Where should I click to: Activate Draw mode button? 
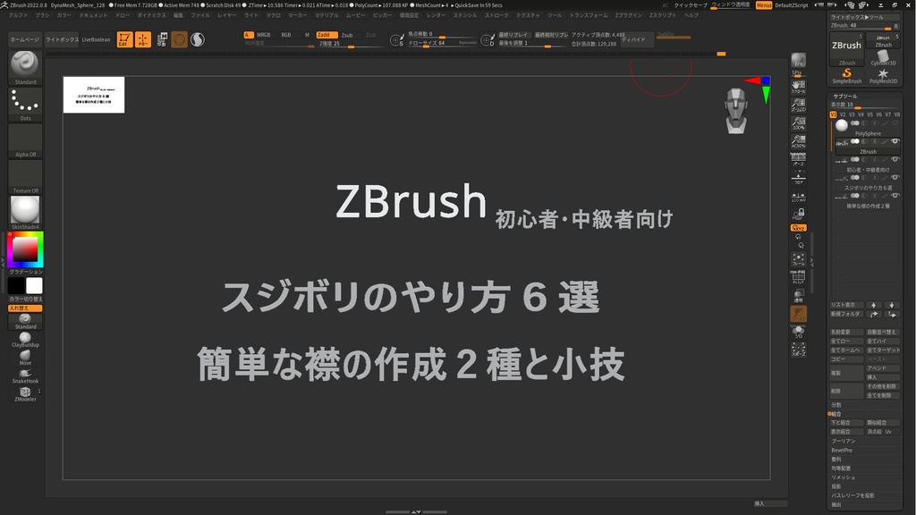(142, 39)
